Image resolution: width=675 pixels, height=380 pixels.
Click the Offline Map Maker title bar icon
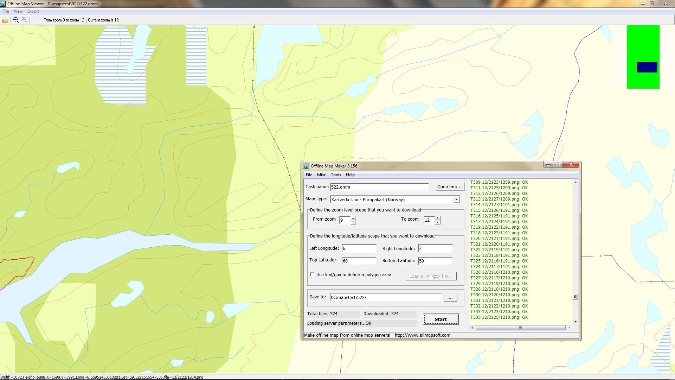(x=306, y=166)
